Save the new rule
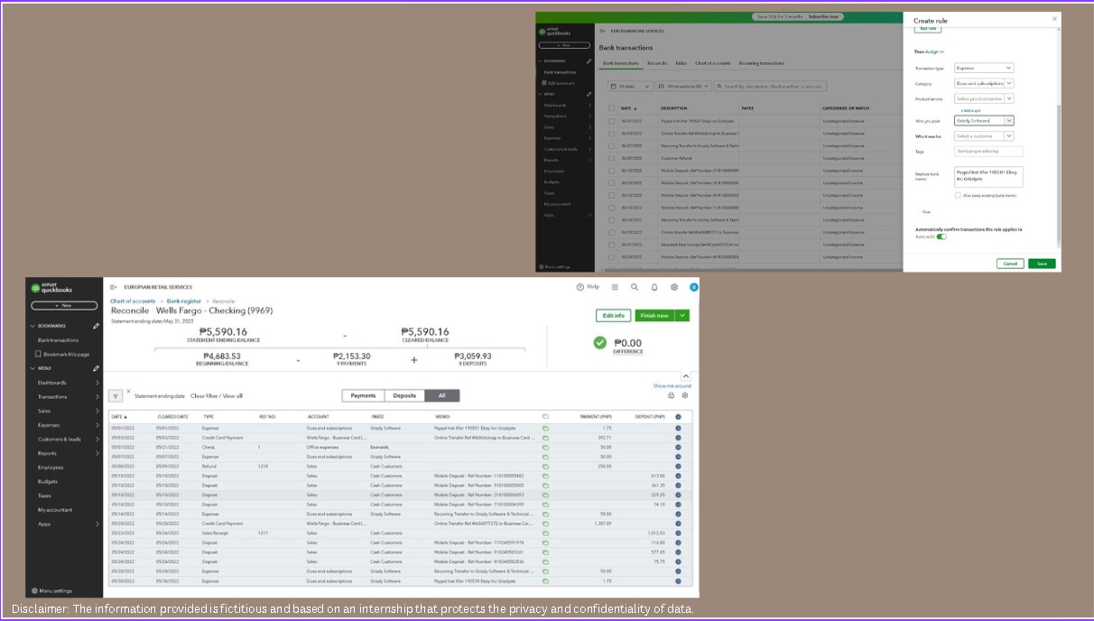The height and width of the screenshot is (621, 1094). pos(1042,264)
